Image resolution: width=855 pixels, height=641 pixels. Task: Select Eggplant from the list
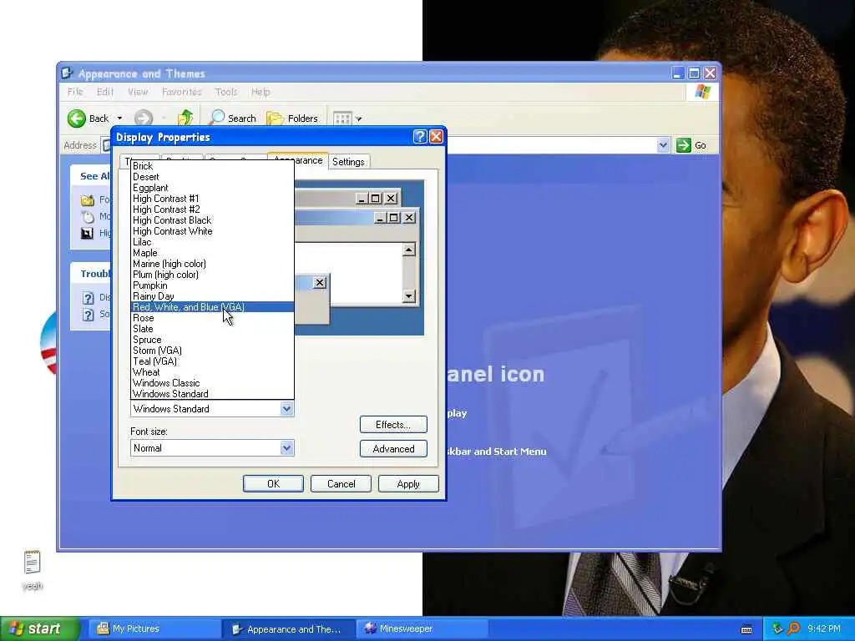pyautogui.click(x=213, y=188)
